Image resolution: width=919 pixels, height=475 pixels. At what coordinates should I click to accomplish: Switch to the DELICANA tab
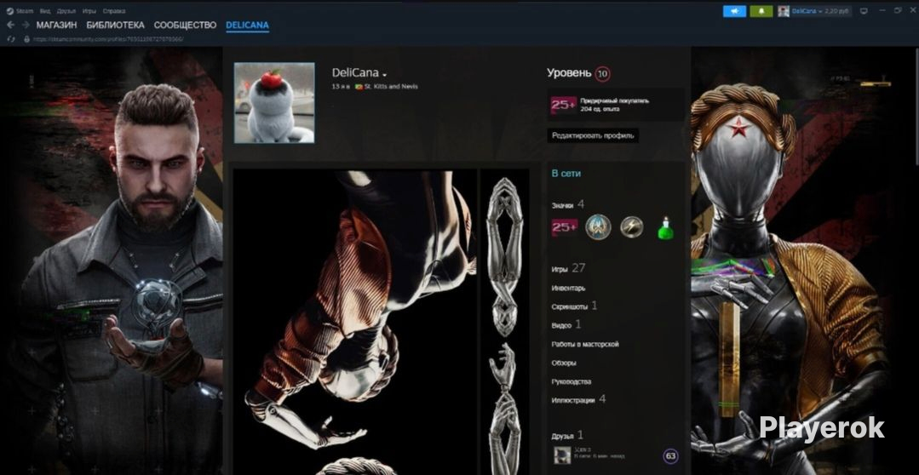click(x=247, y=26)
